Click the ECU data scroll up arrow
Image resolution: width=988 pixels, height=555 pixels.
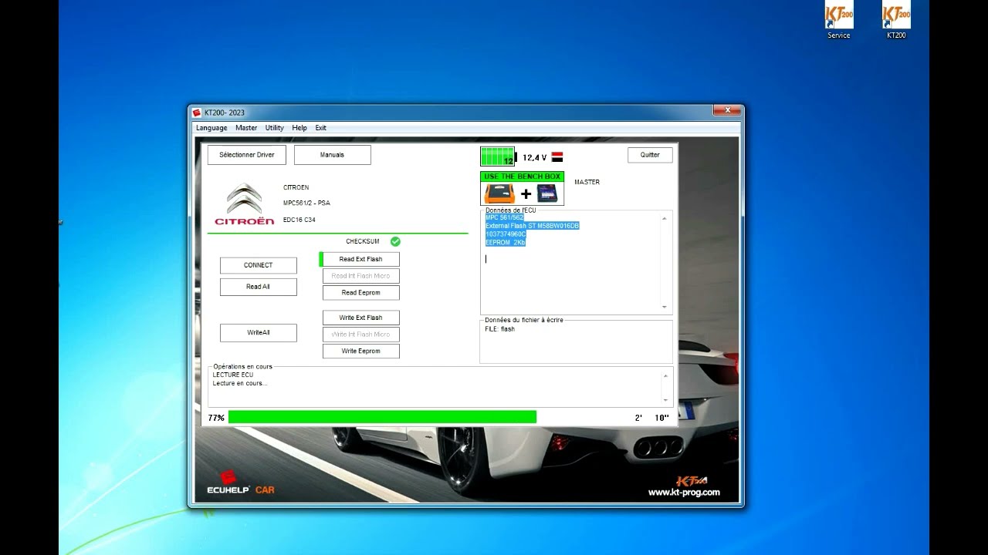(x=665, y=219)
